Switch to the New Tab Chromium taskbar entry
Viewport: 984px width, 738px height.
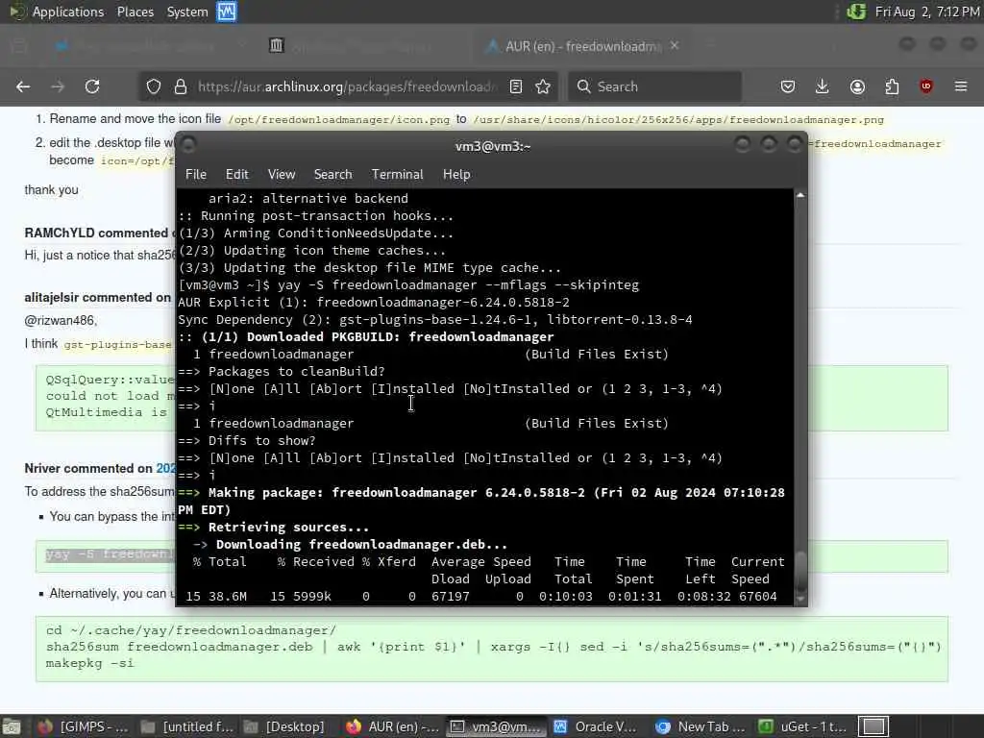point(701,726)
